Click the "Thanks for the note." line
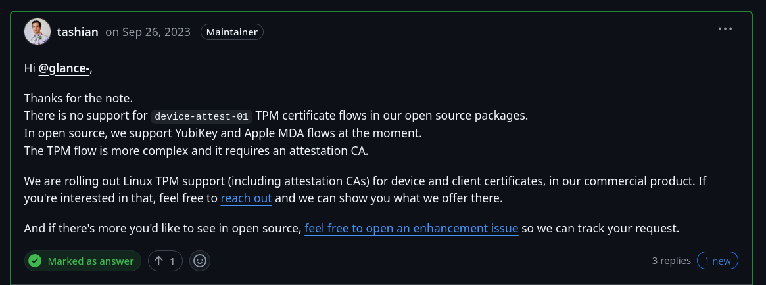 [x=79, y=99]
